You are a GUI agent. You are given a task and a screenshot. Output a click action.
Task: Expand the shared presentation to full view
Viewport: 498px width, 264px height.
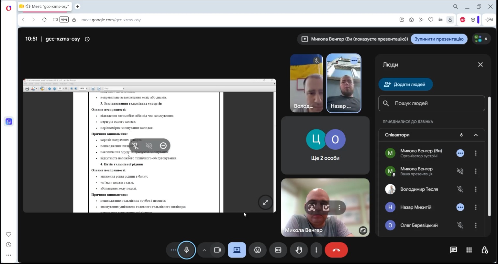[x=265, y=202]
